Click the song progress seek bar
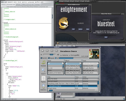The image size is (126, 101). click(x=74, y=58)
